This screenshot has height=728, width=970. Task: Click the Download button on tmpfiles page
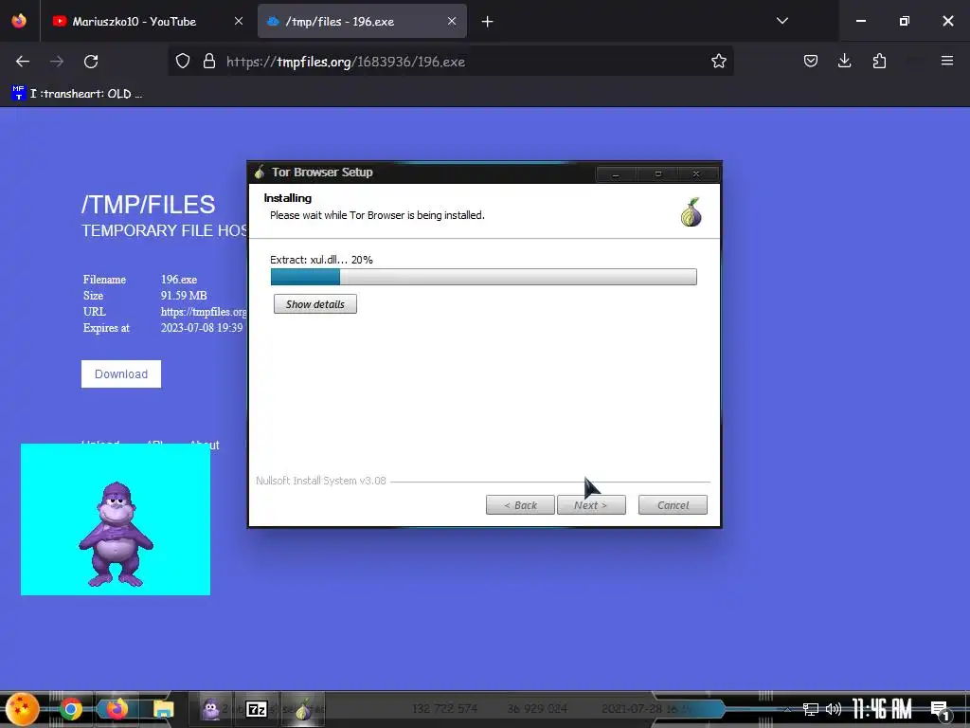point(121,373)
